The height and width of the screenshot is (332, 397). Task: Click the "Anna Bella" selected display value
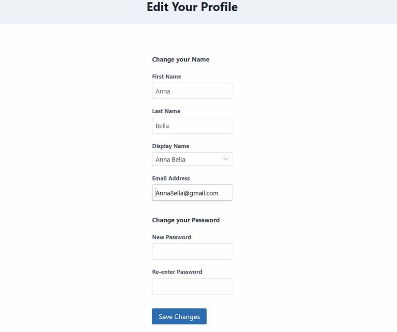[x=170, y=160]
